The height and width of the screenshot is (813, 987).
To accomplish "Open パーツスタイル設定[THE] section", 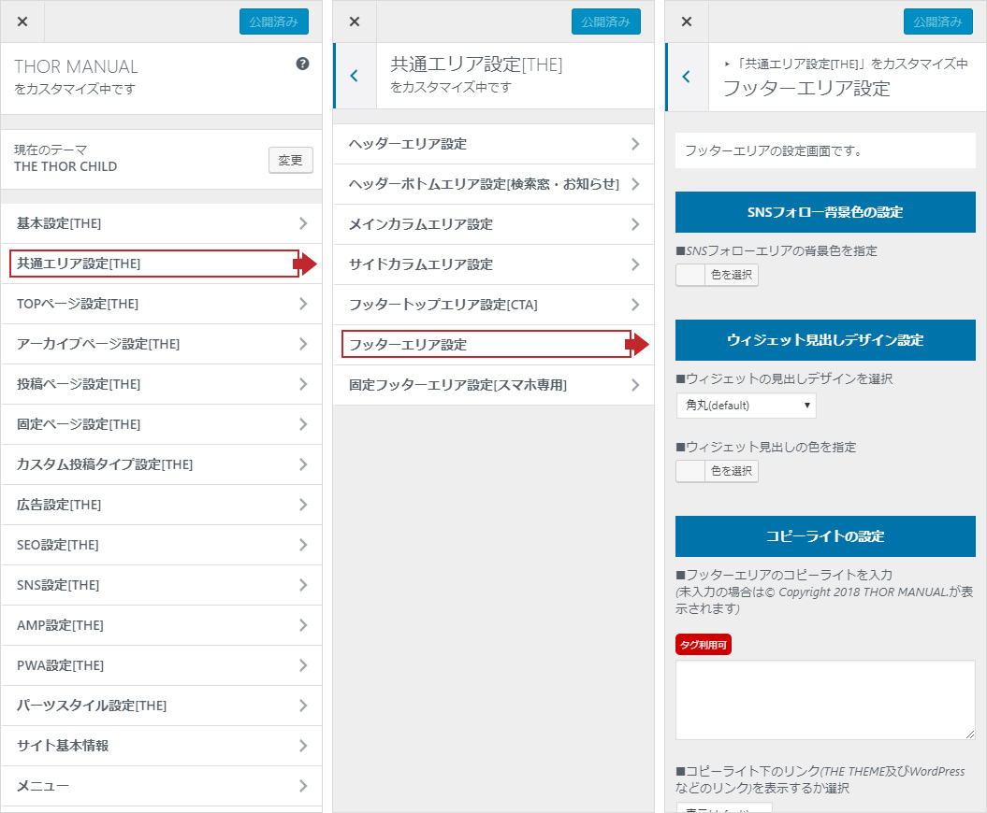I will pos(161,706).
